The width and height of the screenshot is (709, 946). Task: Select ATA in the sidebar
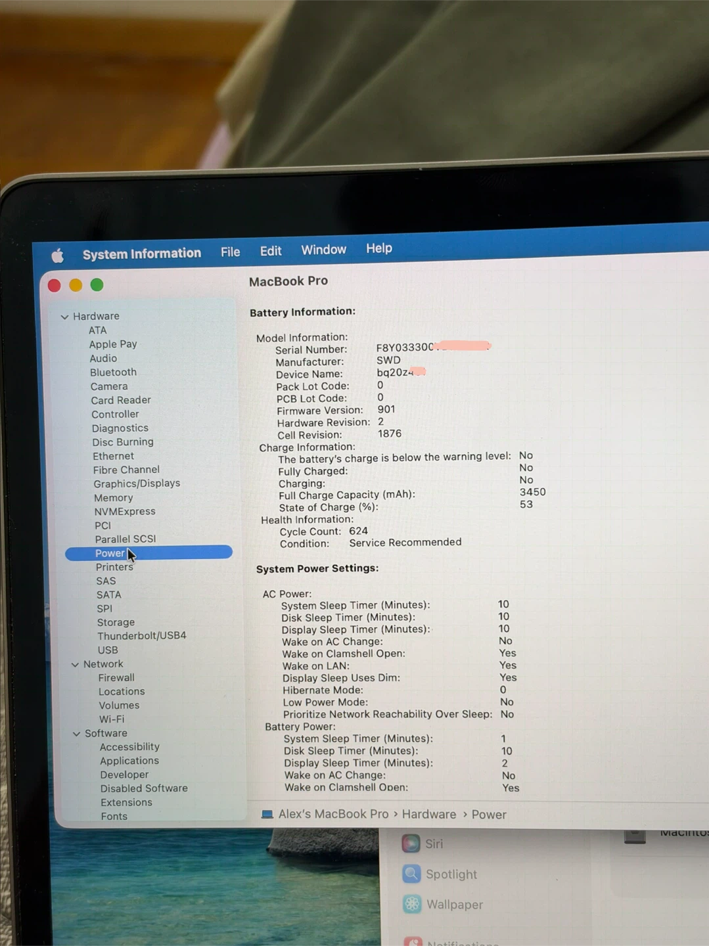[97, 330]
